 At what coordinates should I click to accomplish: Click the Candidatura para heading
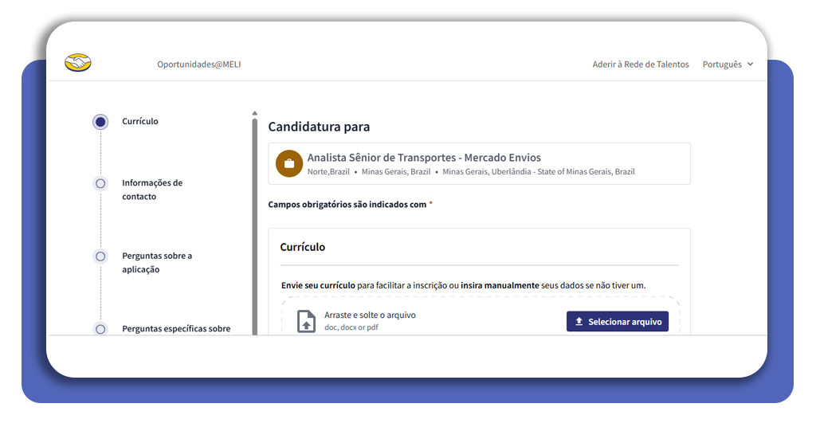coord(319,127)
